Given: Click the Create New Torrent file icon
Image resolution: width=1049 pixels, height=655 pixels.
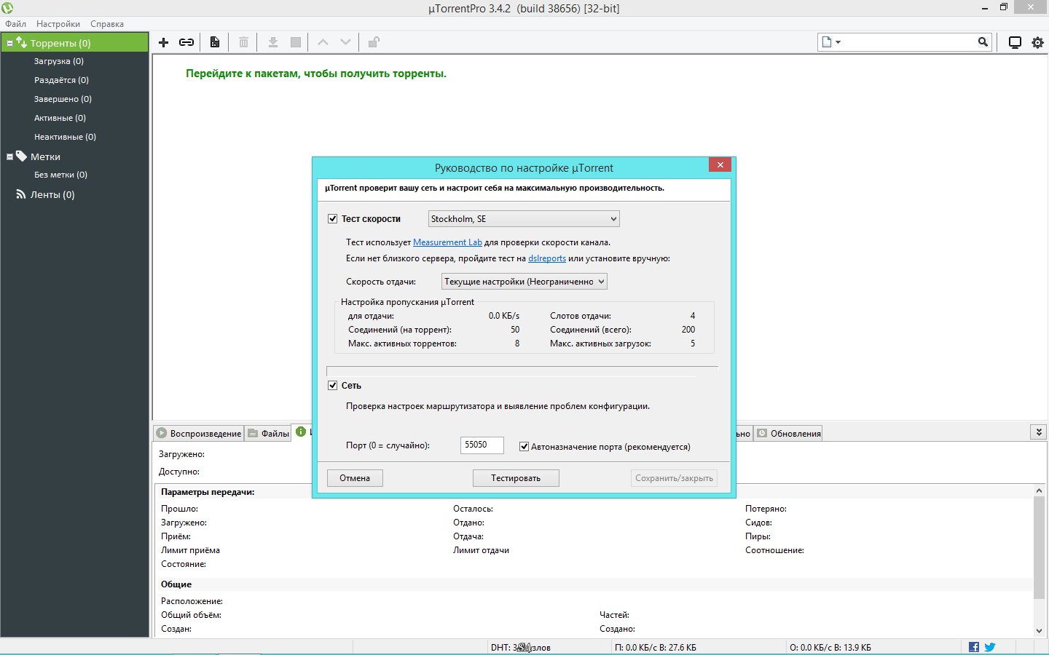Looking at the screenshot, I should coord(215,42).
